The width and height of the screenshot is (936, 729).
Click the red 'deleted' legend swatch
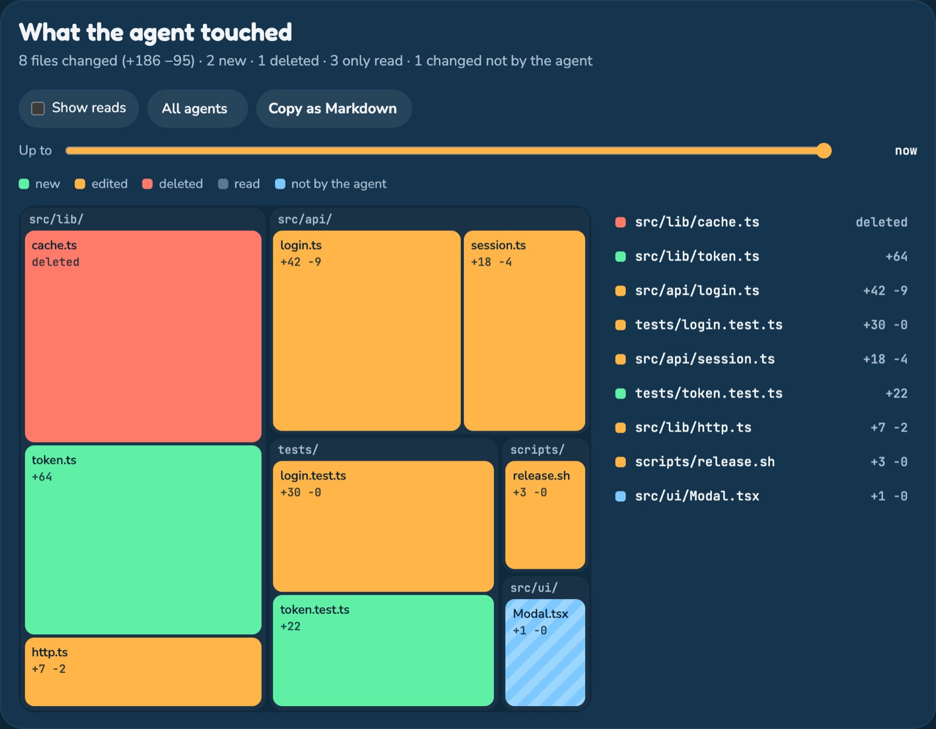click(147, 184)
